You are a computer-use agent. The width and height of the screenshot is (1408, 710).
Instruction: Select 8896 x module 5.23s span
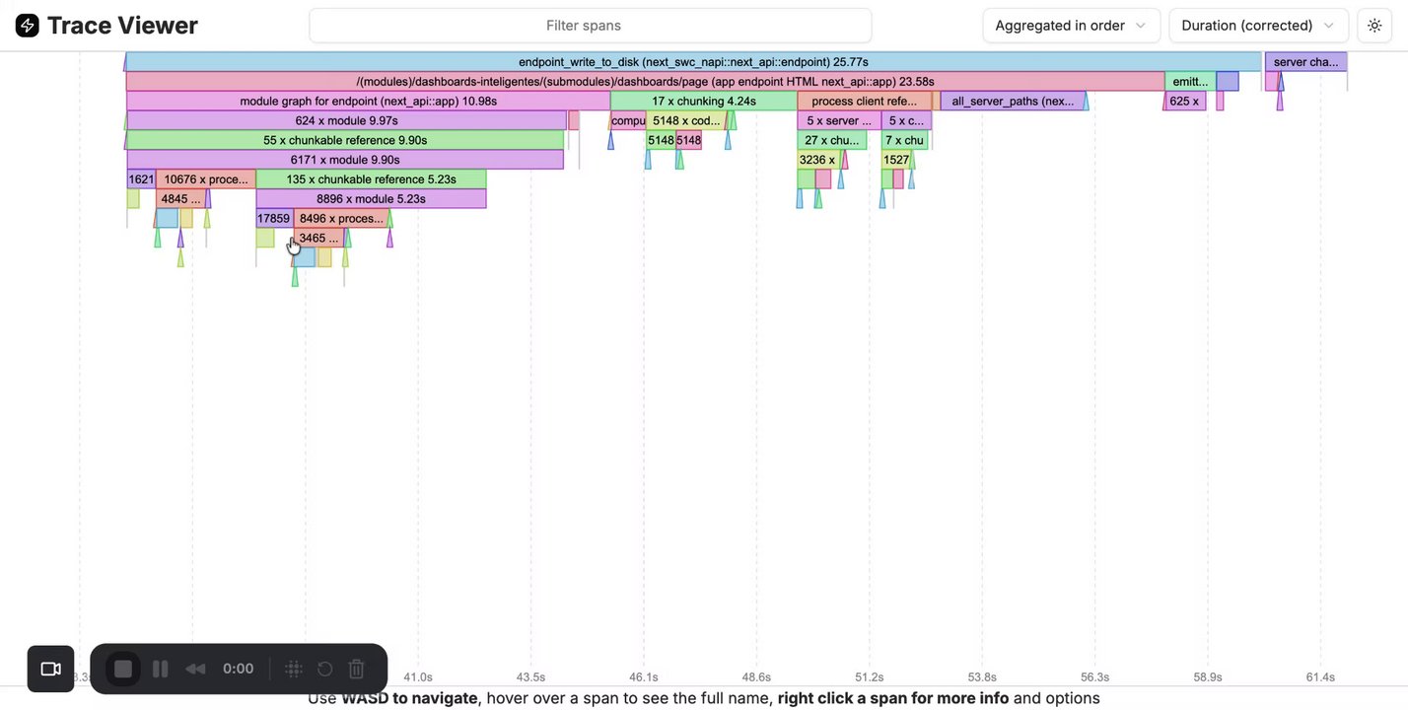[371, 198]
